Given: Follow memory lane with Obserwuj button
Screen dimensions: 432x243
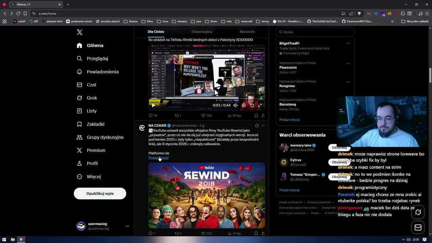Looking at the screenshot, I should [339, 147].
